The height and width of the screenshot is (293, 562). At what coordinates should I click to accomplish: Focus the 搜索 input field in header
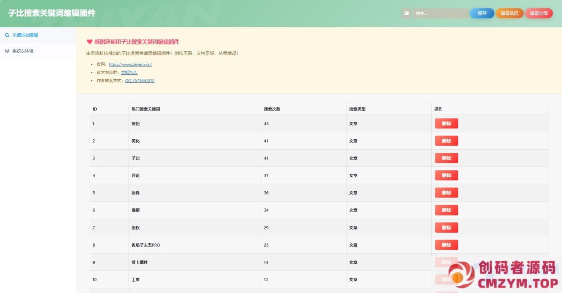(x=440, y=13)
